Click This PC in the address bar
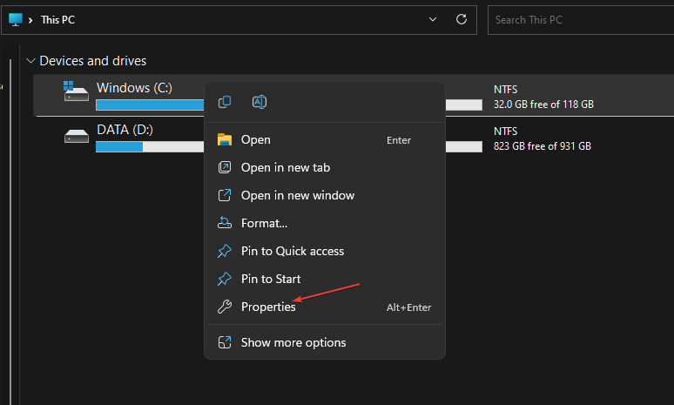The width and height of the screenshot is (674, 405). tap(57, 20)
